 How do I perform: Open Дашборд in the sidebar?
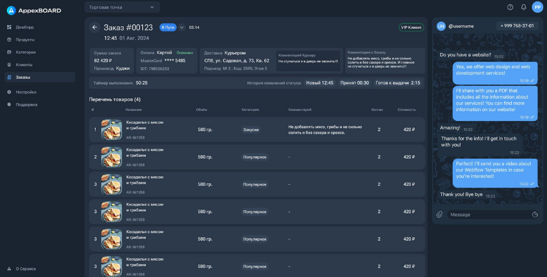click(x=25, y=27)
